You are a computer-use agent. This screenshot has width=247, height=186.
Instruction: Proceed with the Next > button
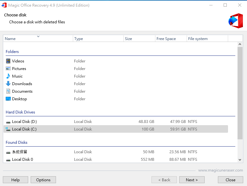[x=192, y=180]
